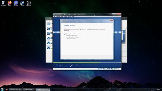Open the Help menu in the VM window
The image size is (162, 91).
coord(73,16)
